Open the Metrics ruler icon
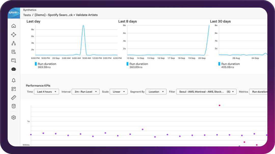This screenshot has width=275, height=154. click(13, 97)
